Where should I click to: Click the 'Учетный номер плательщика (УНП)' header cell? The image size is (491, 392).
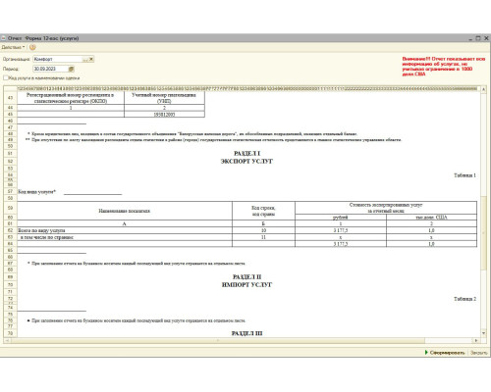coord(164,98)
